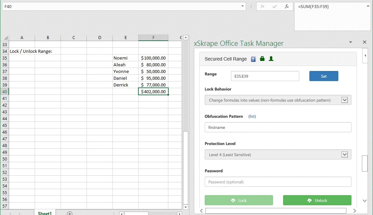Click the task pane vertical scrollbar thumb
Image resolution: width=373 pixels, height=215 pixels.
(x=365, y=164)
